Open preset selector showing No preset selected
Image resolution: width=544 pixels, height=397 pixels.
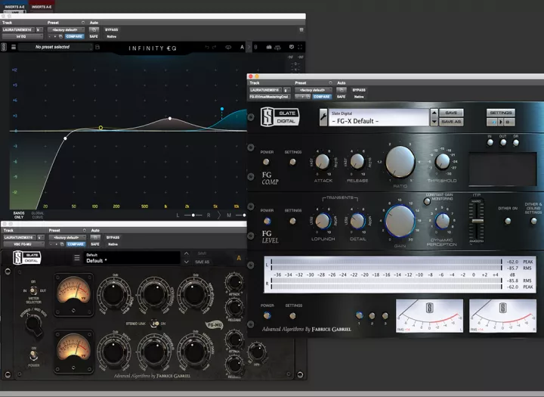(55, 47)
